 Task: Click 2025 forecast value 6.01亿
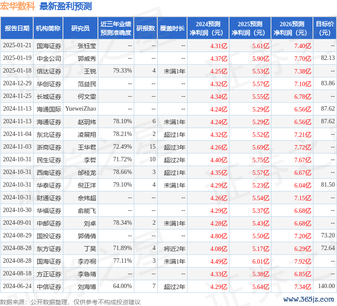pos(261,261)
